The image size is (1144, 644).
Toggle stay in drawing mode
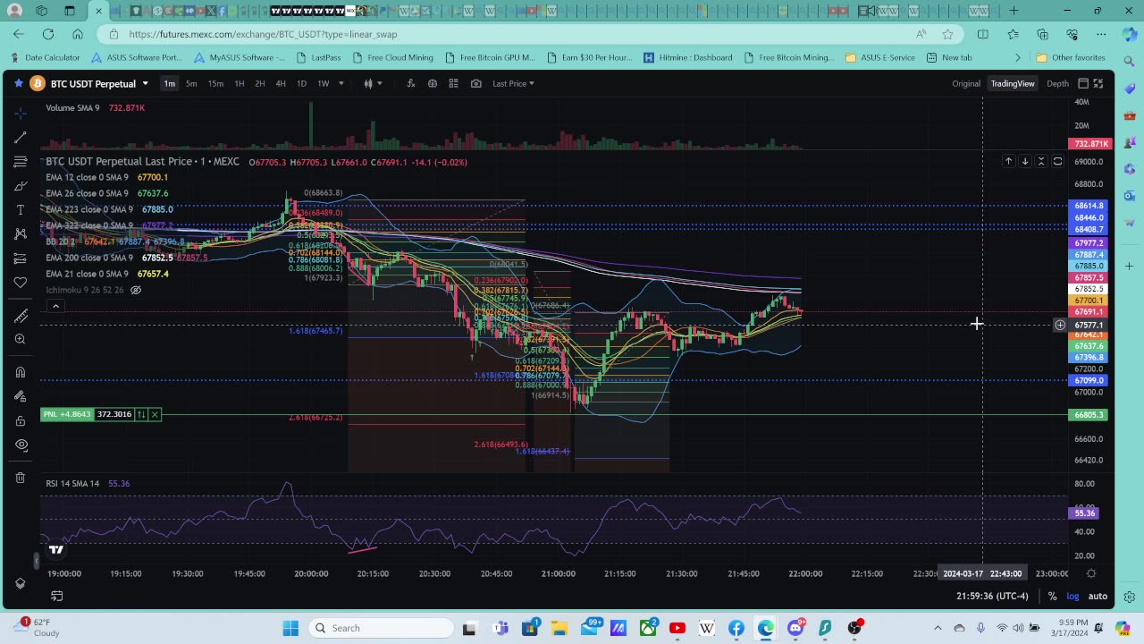point(21,396)
